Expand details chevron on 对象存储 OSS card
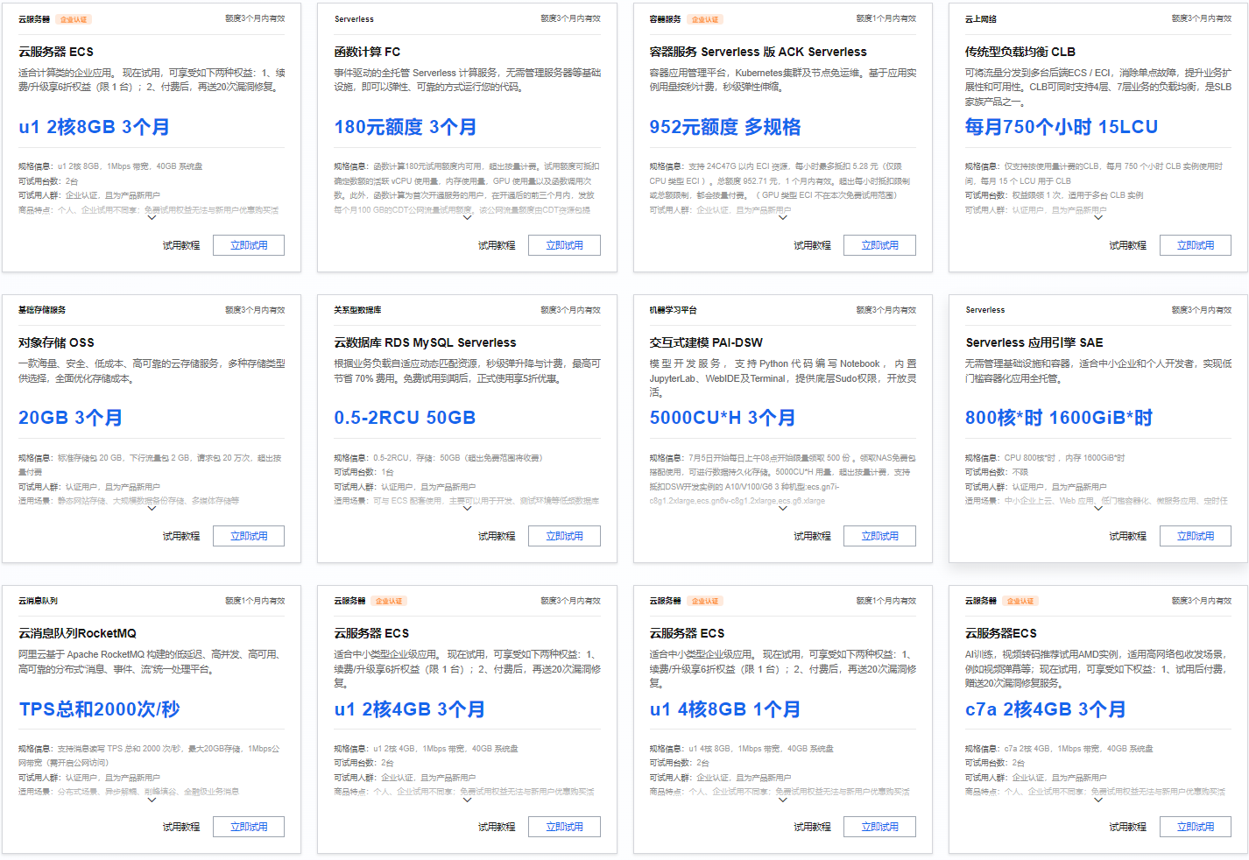This screenshot has height=860, width=1249. (x=152, y=509)
